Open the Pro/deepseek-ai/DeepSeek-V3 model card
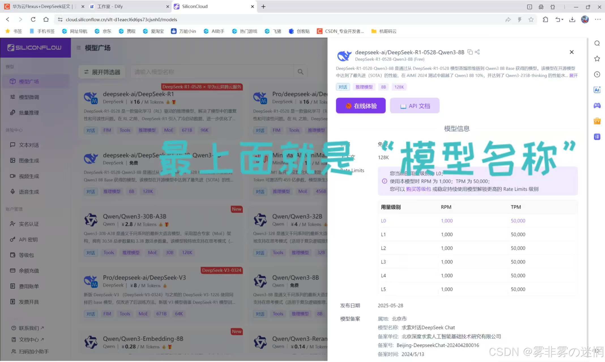 click(161, 295)
